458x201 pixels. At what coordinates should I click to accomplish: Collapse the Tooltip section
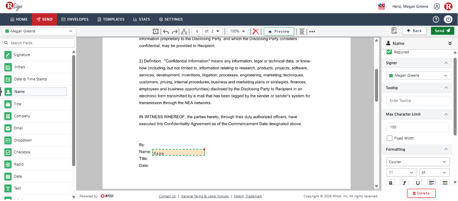coord(446,88)
